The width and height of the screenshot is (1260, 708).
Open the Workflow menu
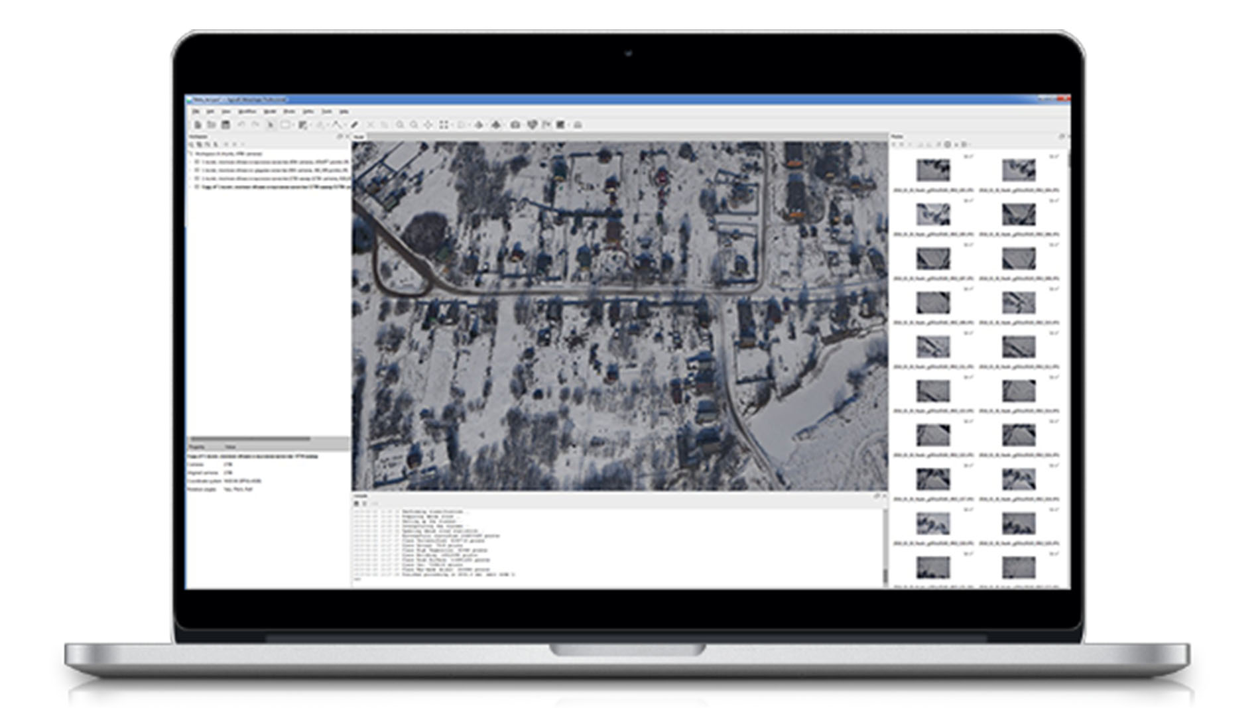click(x=247, y=111)
